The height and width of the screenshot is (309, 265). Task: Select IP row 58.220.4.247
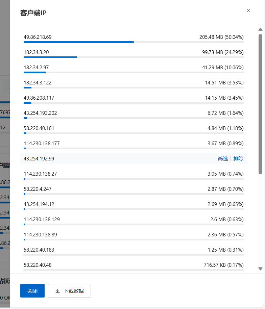pyautogui.click(x=134, y=190)
